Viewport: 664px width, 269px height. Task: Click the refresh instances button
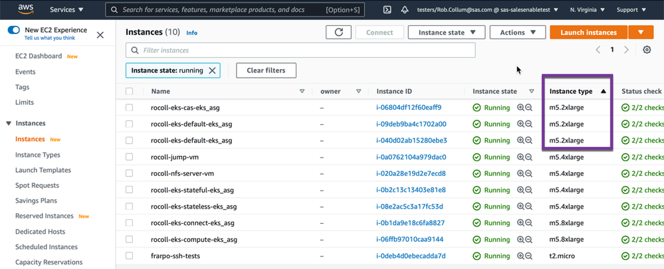coord(338,32)
